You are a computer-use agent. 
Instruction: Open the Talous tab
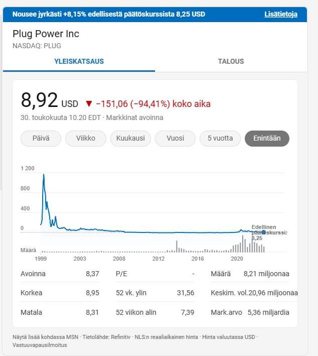(231, 61)
